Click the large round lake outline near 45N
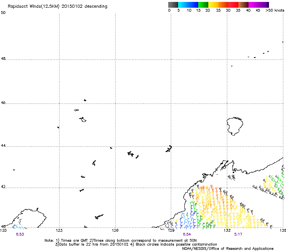Image resolution: width=286 pixels, height=251 pixels. point(235,126)
